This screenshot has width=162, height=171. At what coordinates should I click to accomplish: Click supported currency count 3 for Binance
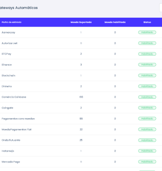tap(81, 65)
